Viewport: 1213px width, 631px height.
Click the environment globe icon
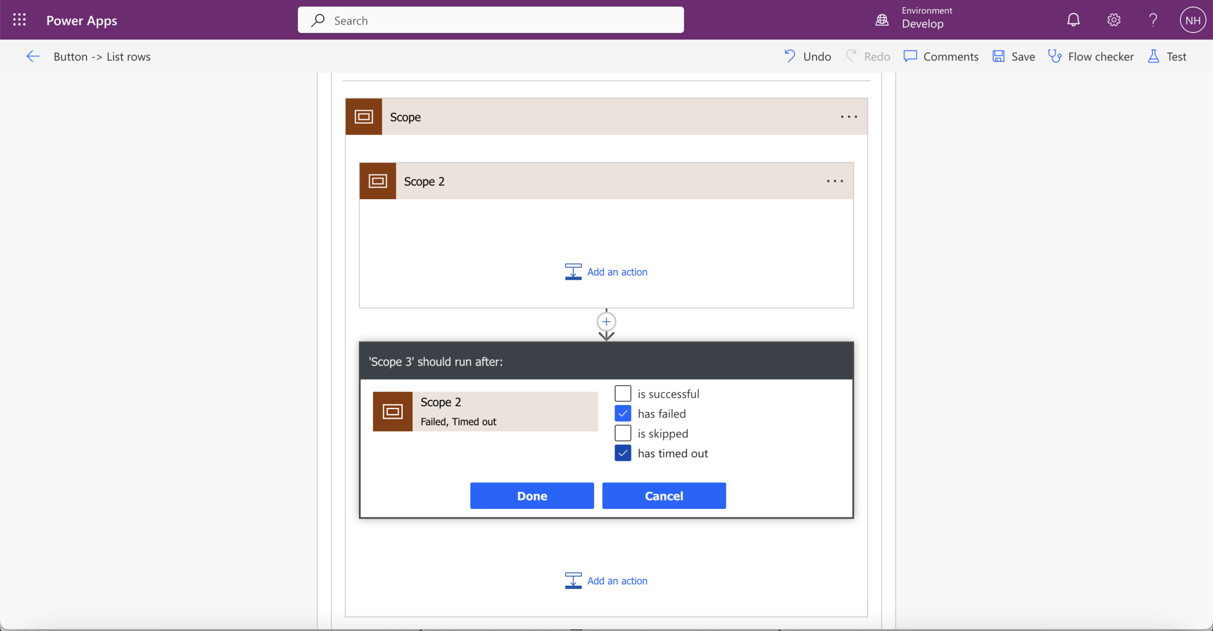(882, 20)
